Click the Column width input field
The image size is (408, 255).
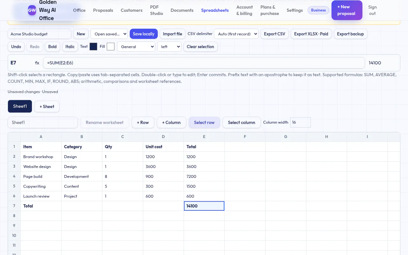[x=300, y=122]
